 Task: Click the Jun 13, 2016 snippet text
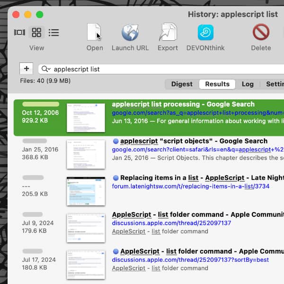coord(198,121)
